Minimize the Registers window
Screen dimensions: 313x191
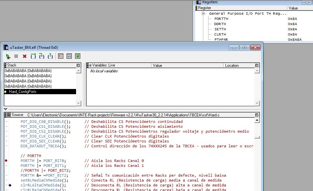[307, 2]
